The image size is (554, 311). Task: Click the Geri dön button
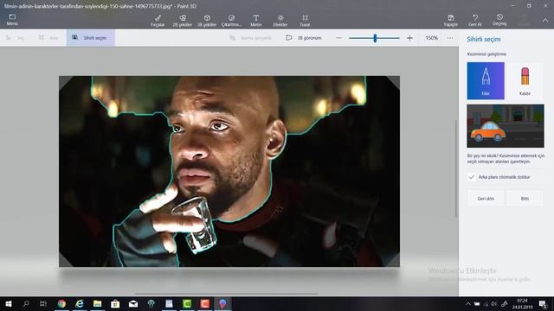click(486, 199)
